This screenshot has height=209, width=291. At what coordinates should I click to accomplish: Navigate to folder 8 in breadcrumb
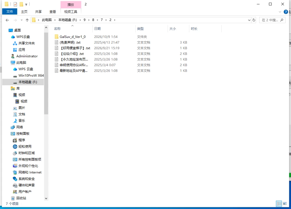93,20
